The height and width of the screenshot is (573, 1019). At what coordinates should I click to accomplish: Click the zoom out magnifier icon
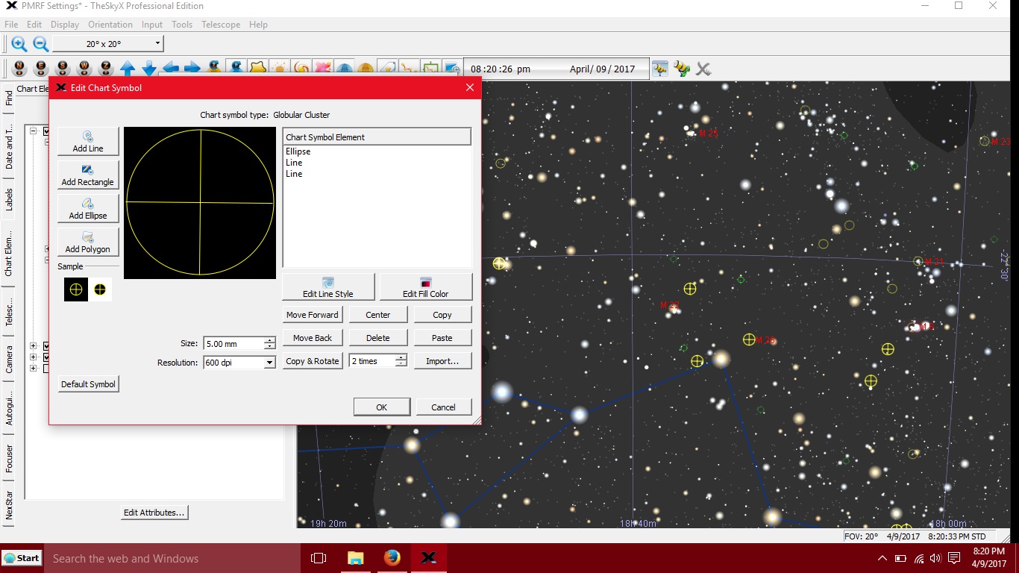pos(40,44)
